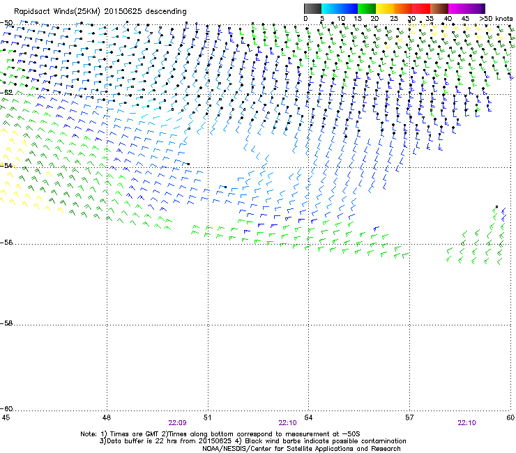Click the '22:10' time label nearest longitude 60
This screenshot has width=516, height=453.
tap(466, 423)
